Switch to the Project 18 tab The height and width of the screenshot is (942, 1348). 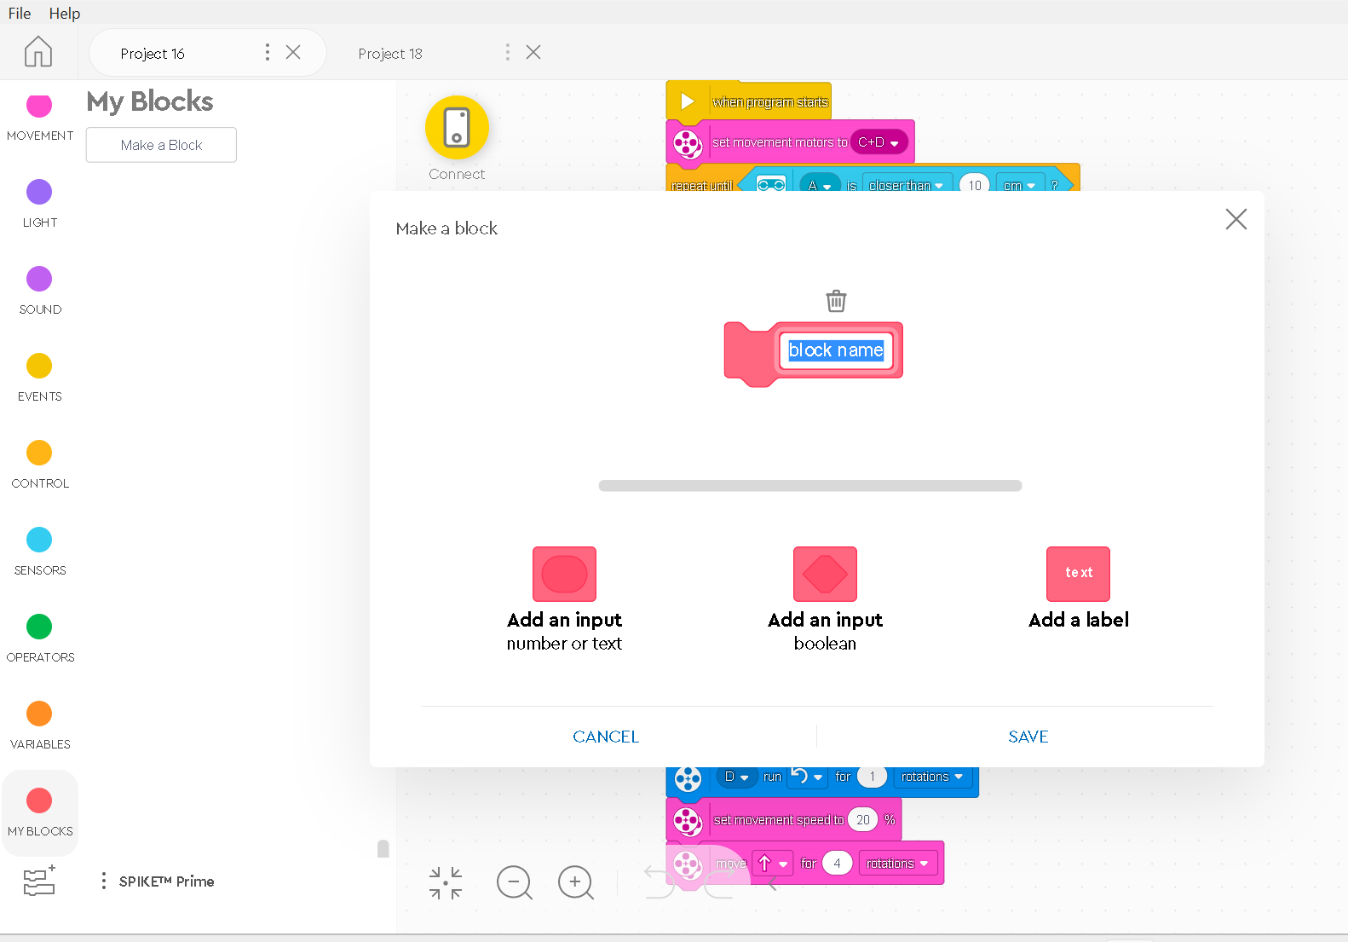tap(390, 54)
